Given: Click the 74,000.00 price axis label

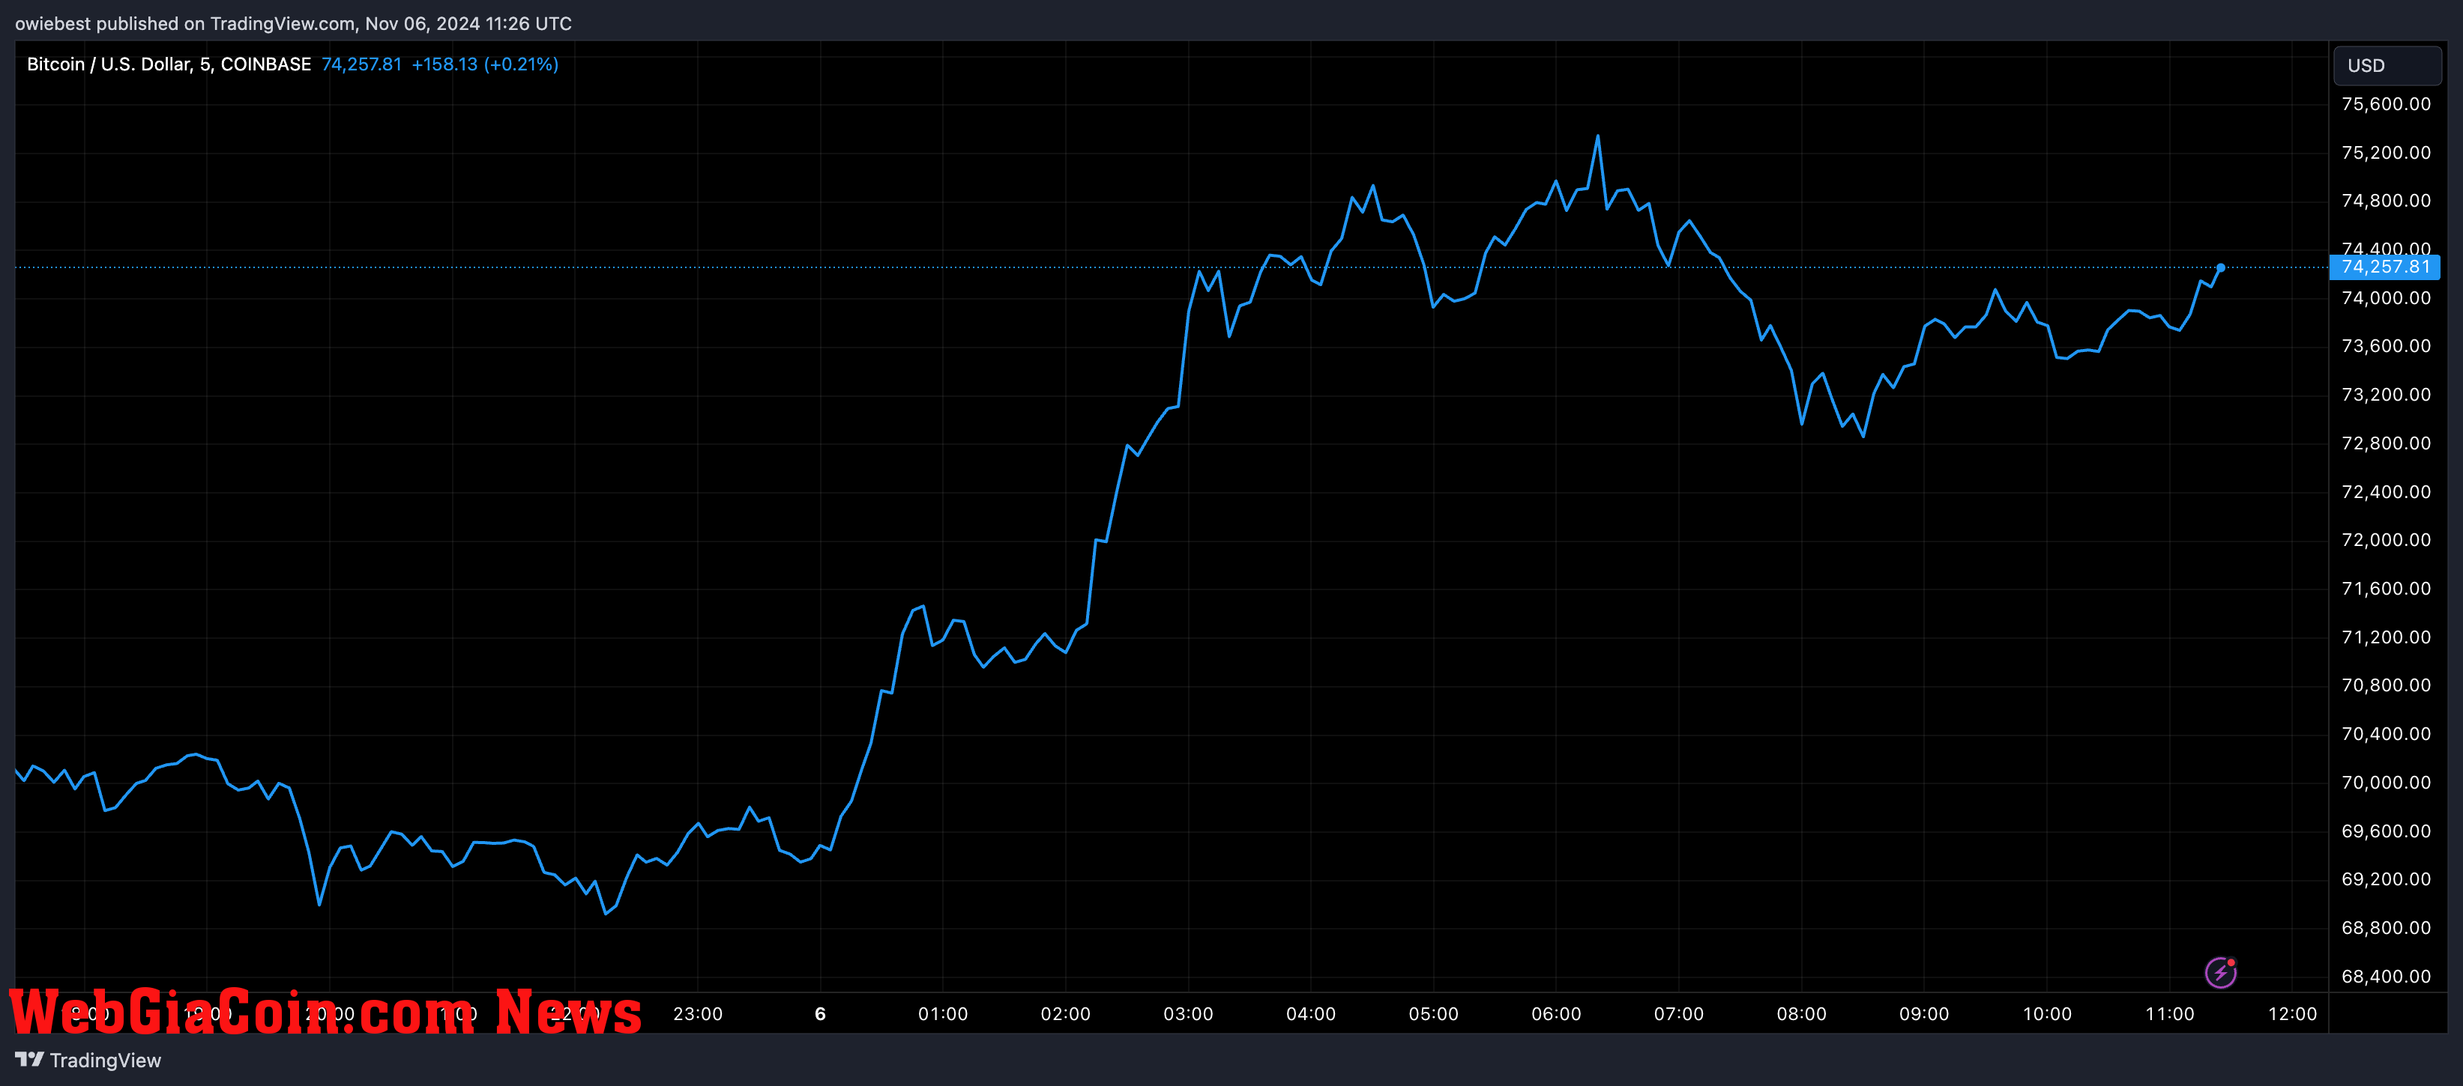Looking at the screenshot, I should point(2386,298).
